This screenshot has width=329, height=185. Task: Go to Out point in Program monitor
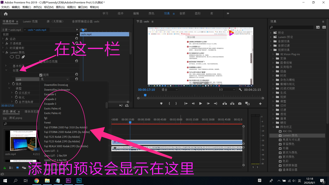[215, 104]
